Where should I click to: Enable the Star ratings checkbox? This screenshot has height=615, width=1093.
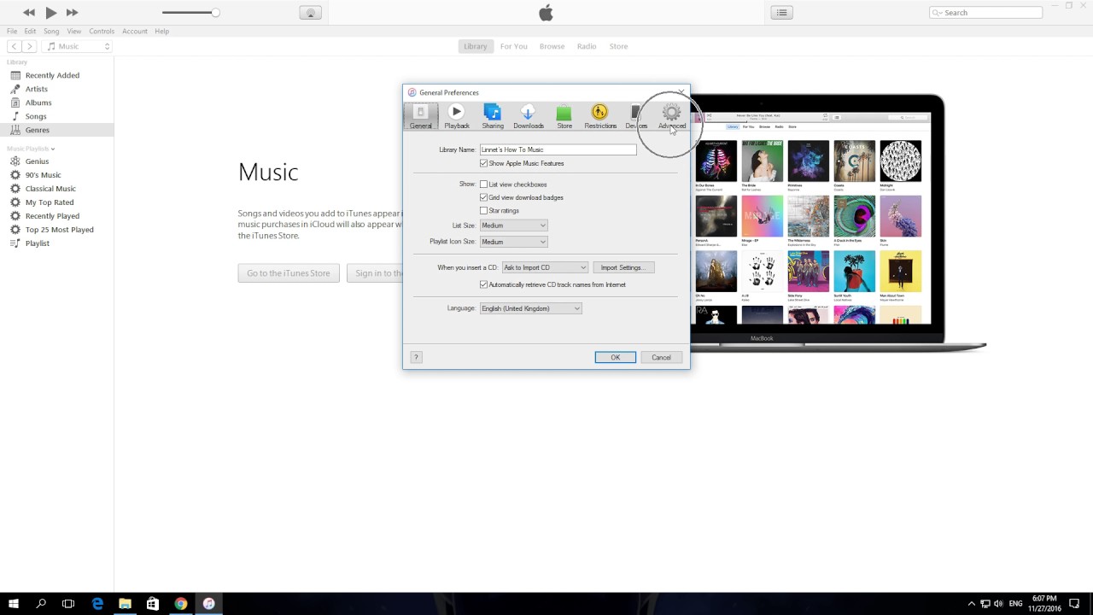tap(483, 211)
